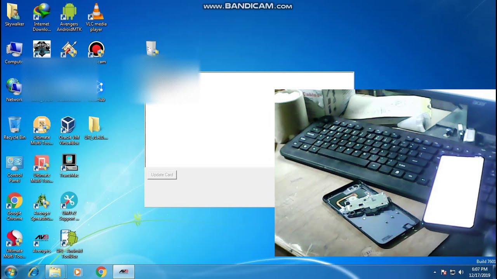Screen dimensions: 497x279
Task: Launch Ultimate Multi Tool bottom-row shortcut
Action: 14,244
